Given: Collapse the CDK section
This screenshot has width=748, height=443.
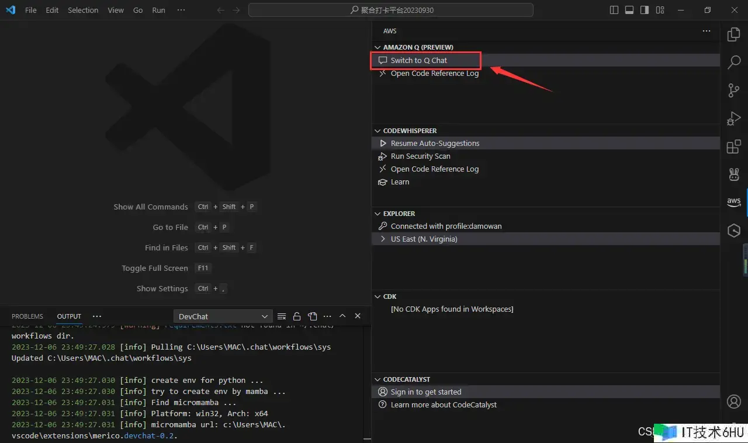Looking at the screenshot, I should [x=546, y=297].
